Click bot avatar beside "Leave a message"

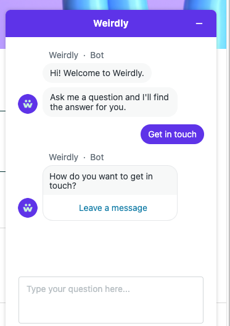coord(28,208)
